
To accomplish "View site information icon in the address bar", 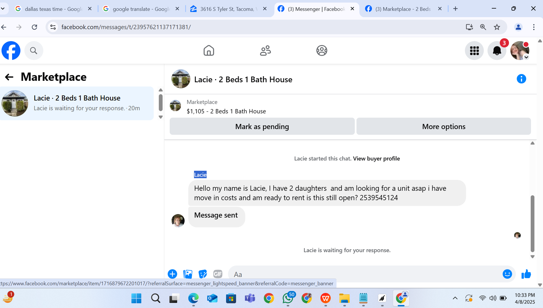I will click(53, 27).
